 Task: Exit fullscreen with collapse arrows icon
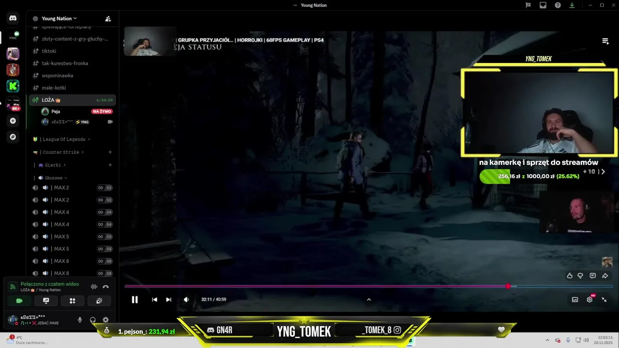click(x=604, y=300)
